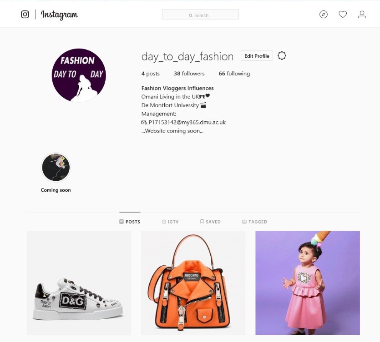Click the Instagram wordmark logo

pyautogui.click(x=59, y=15)
